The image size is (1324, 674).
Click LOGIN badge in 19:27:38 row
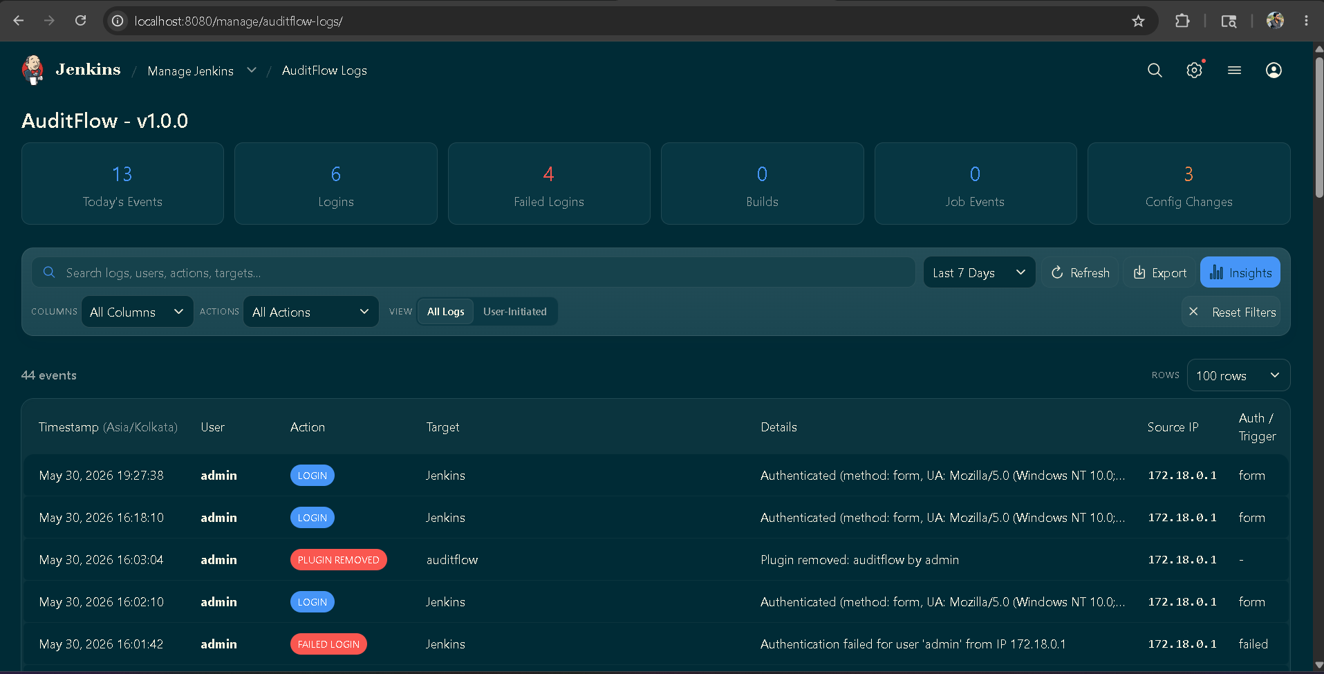click(312, 476)
